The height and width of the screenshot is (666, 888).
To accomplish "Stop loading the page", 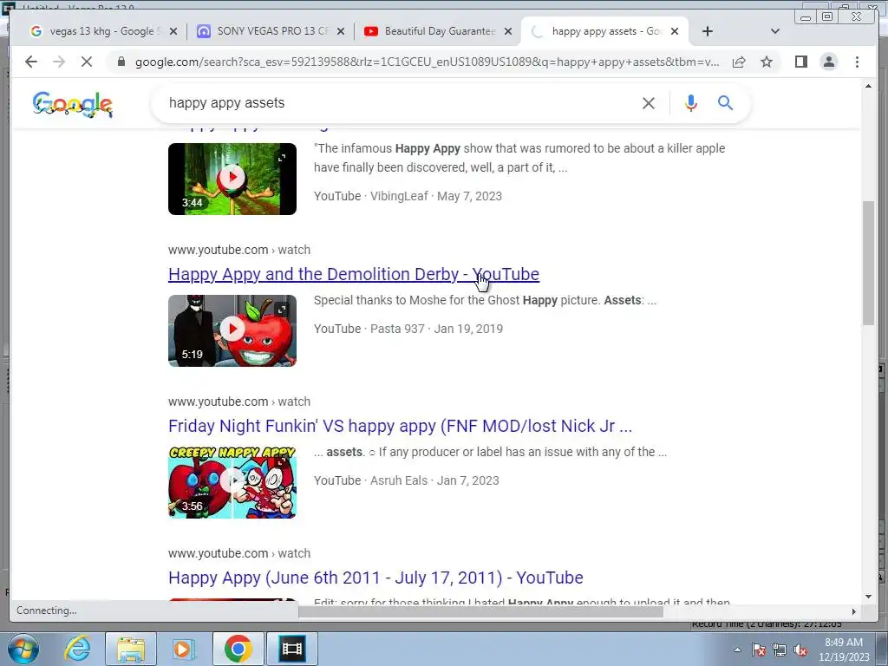I will (x=87, y=62).
